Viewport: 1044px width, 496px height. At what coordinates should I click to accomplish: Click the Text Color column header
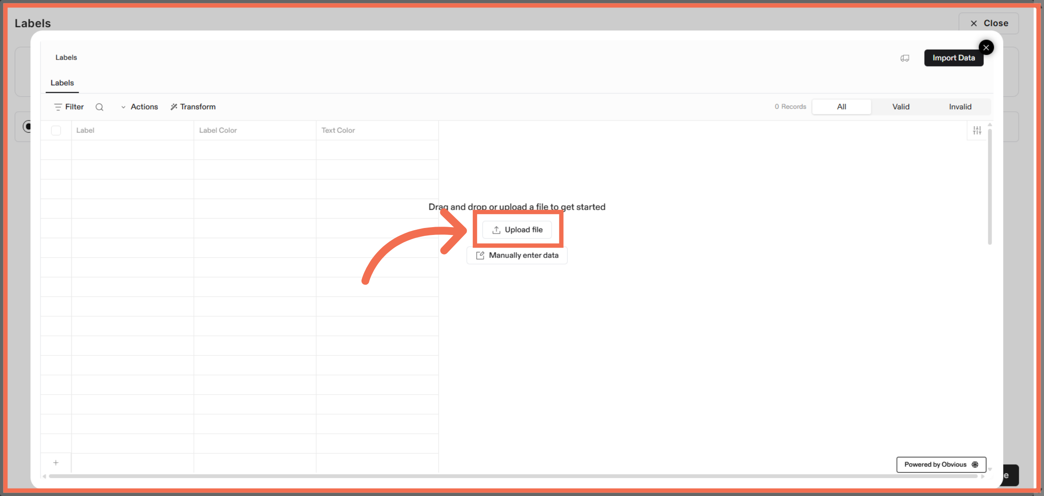[338, 130]
